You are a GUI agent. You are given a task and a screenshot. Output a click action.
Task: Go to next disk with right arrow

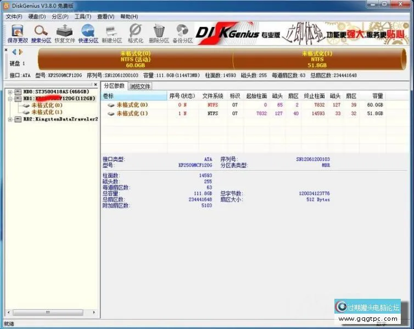20,52
